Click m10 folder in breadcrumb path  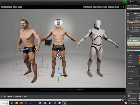coord(26,97)
